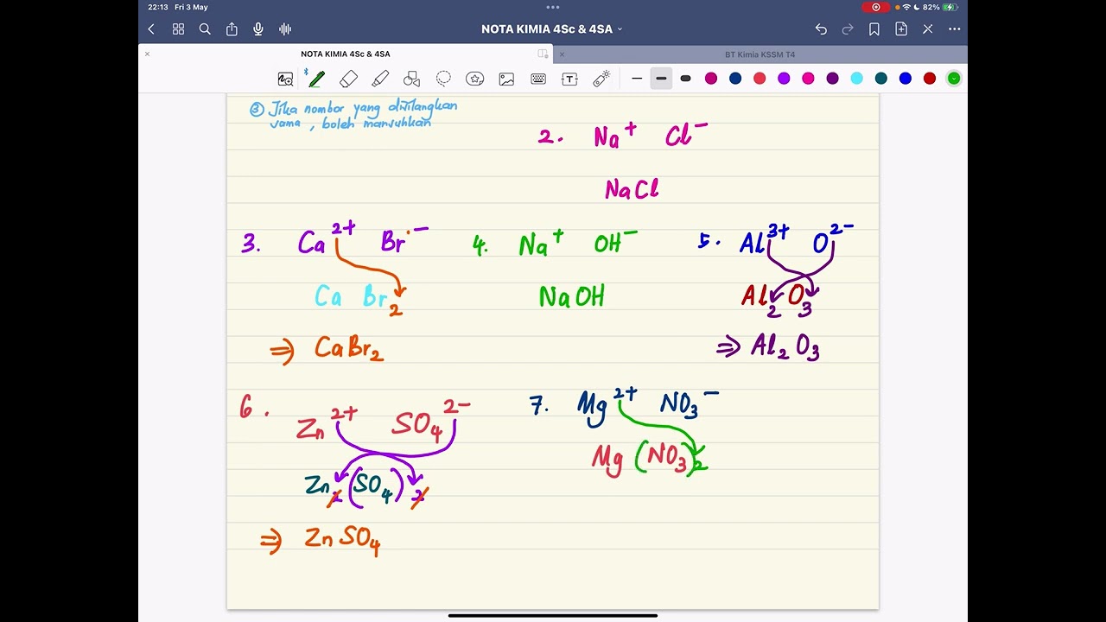Pick the dark purple color swatch
The width and height of the screenshot is (1106, 622).
[832, 79]
